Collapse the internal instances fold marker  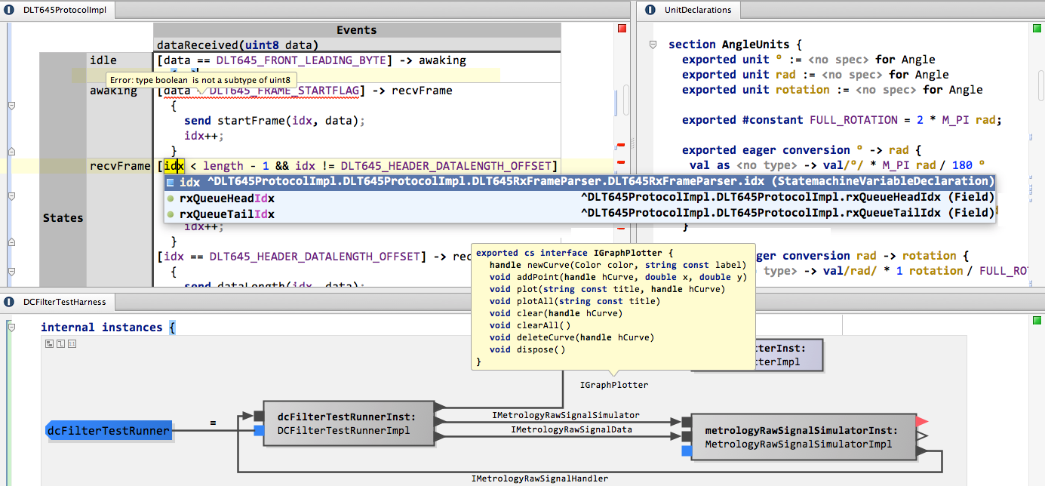[11, 328]
